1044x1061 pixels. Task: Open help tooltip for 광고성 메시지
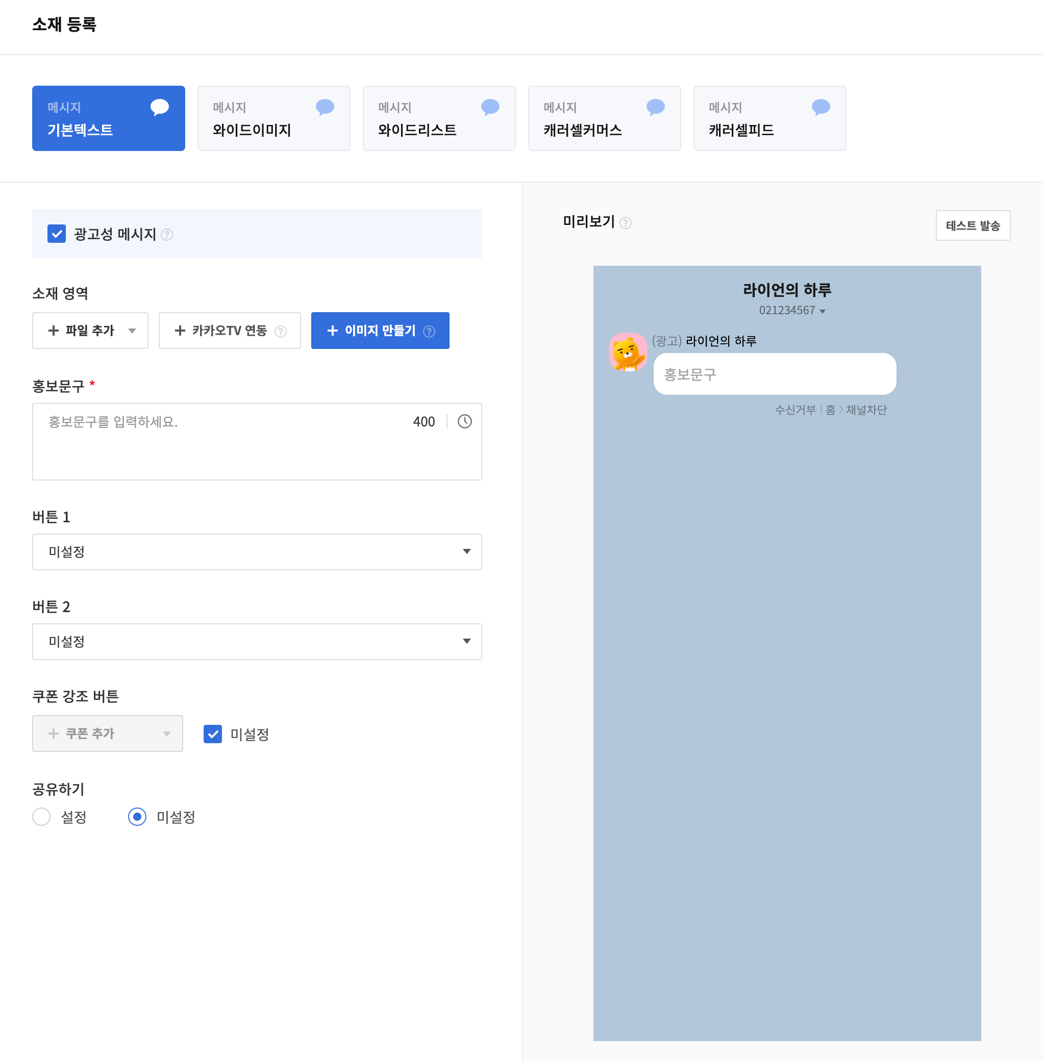pyautogui.click(x=167, y=235)
